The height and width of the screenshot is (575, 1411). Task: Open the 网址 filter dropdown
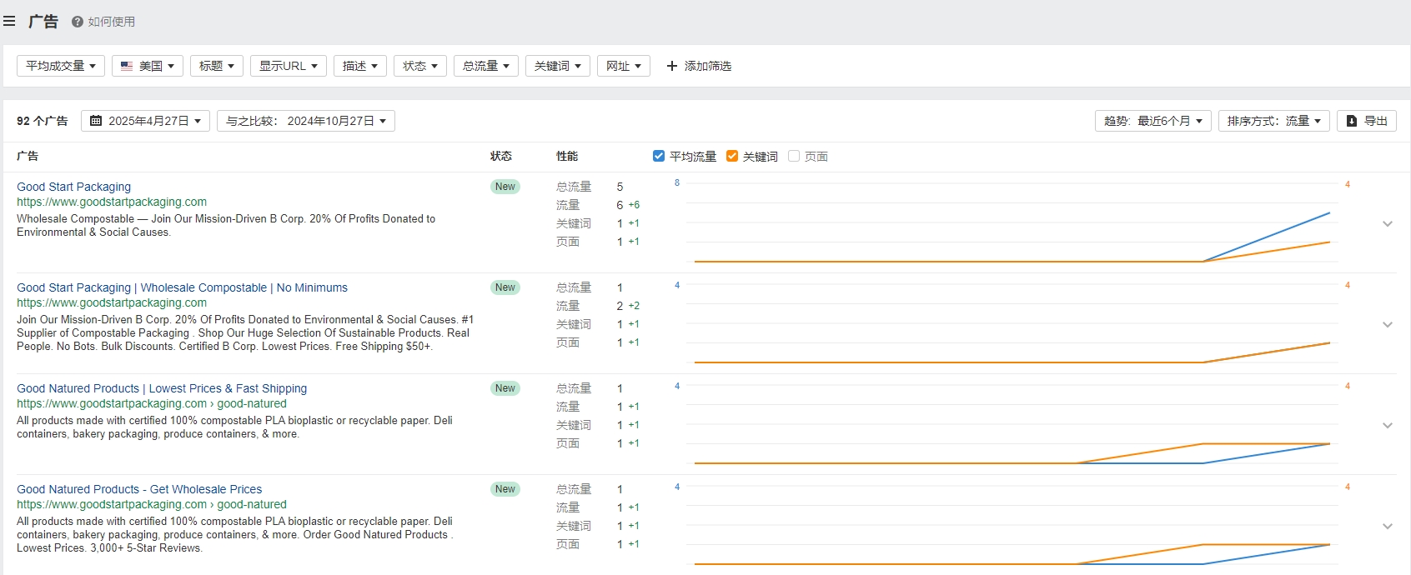624,66
